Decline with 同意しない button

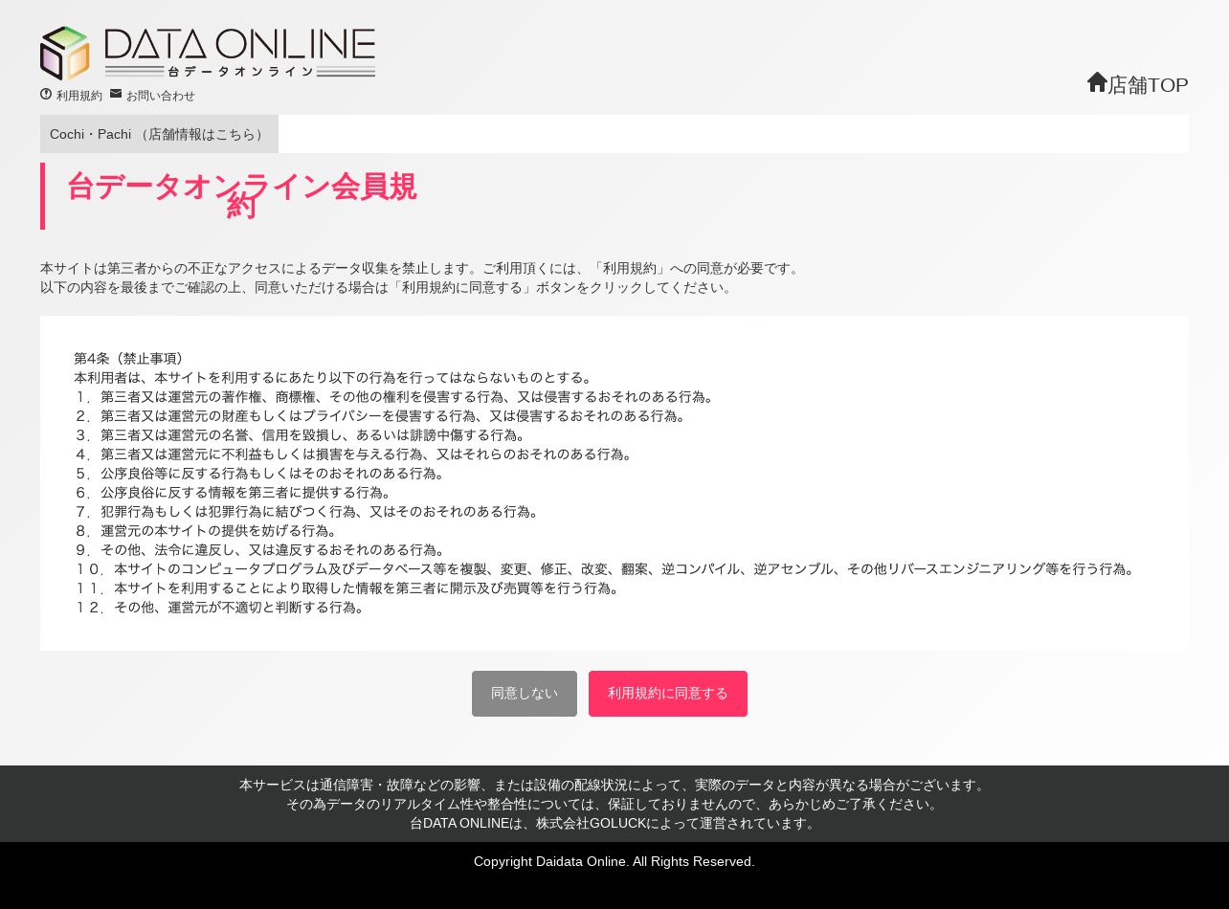[x=525, y=694]
